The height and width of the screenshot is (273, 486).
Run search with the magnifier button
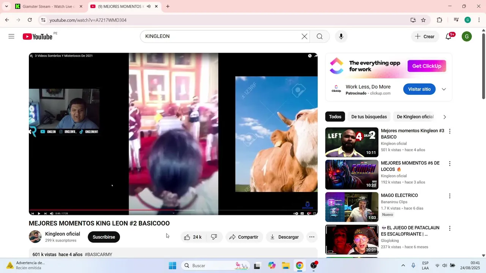(320, 36)
